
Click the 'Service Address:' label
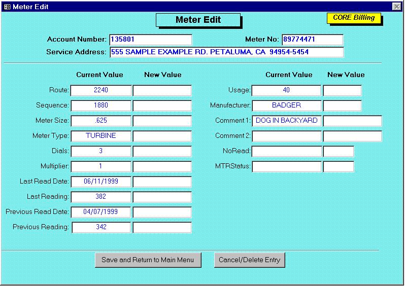pyautogui.click(x=76, y=52)
